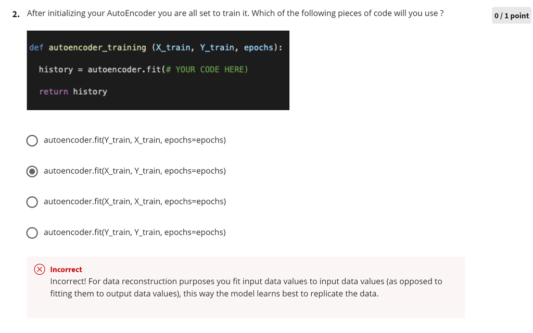Image resolution: width=533 pixels, height=333 pixels.
Task: Click the question text about training the AutoEncoder
Action: click(235, 13)
